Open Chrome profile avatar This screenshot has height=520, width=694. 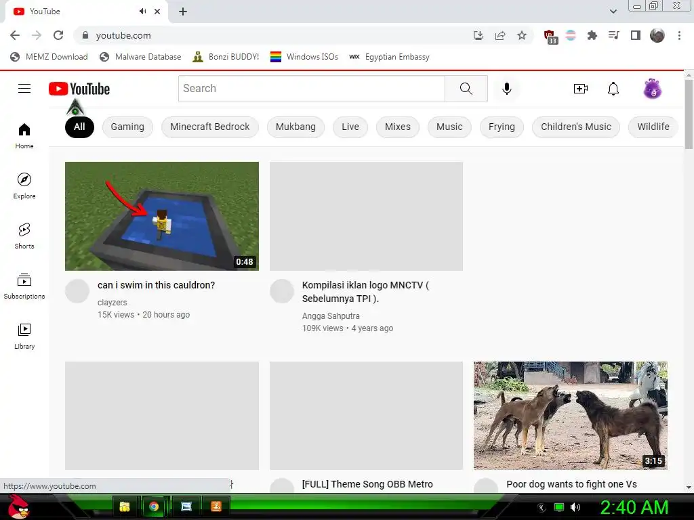(x=657, y=35)
